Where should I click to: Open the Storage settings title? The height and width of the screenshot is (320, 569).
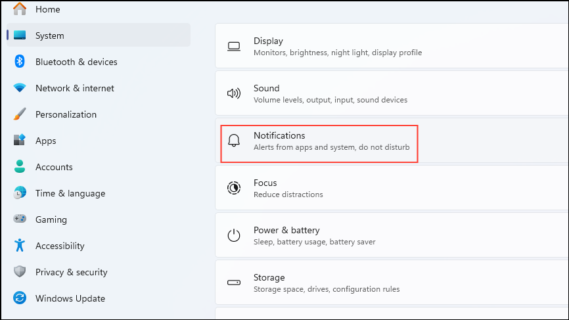[269, 277]
